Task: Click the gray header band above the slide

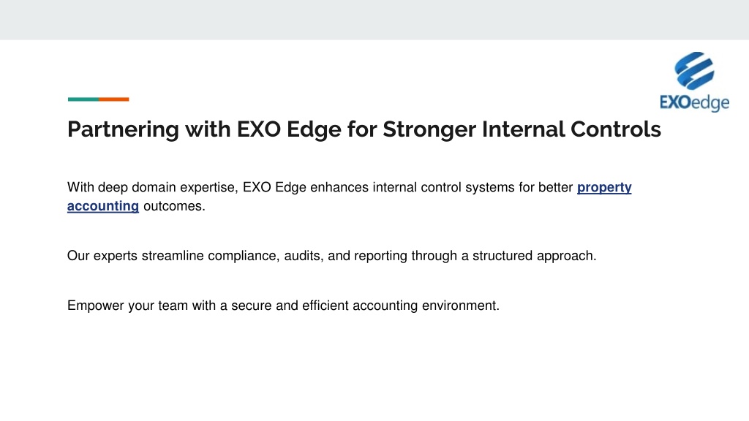Action: coord(374,20)
